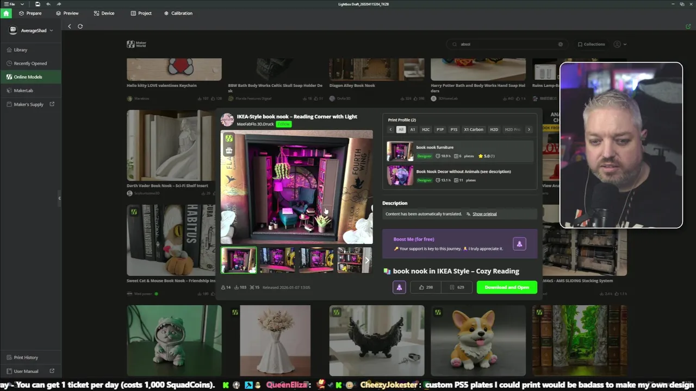
Task: Click the Download and Open button
Action: click(507, 287)
